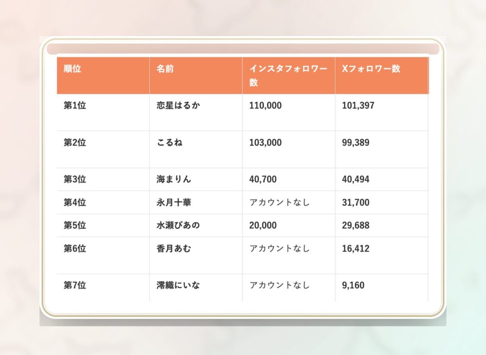This screenshot has height=355, width=486.
Task: Click the name こるね
Action: point(169,143)
